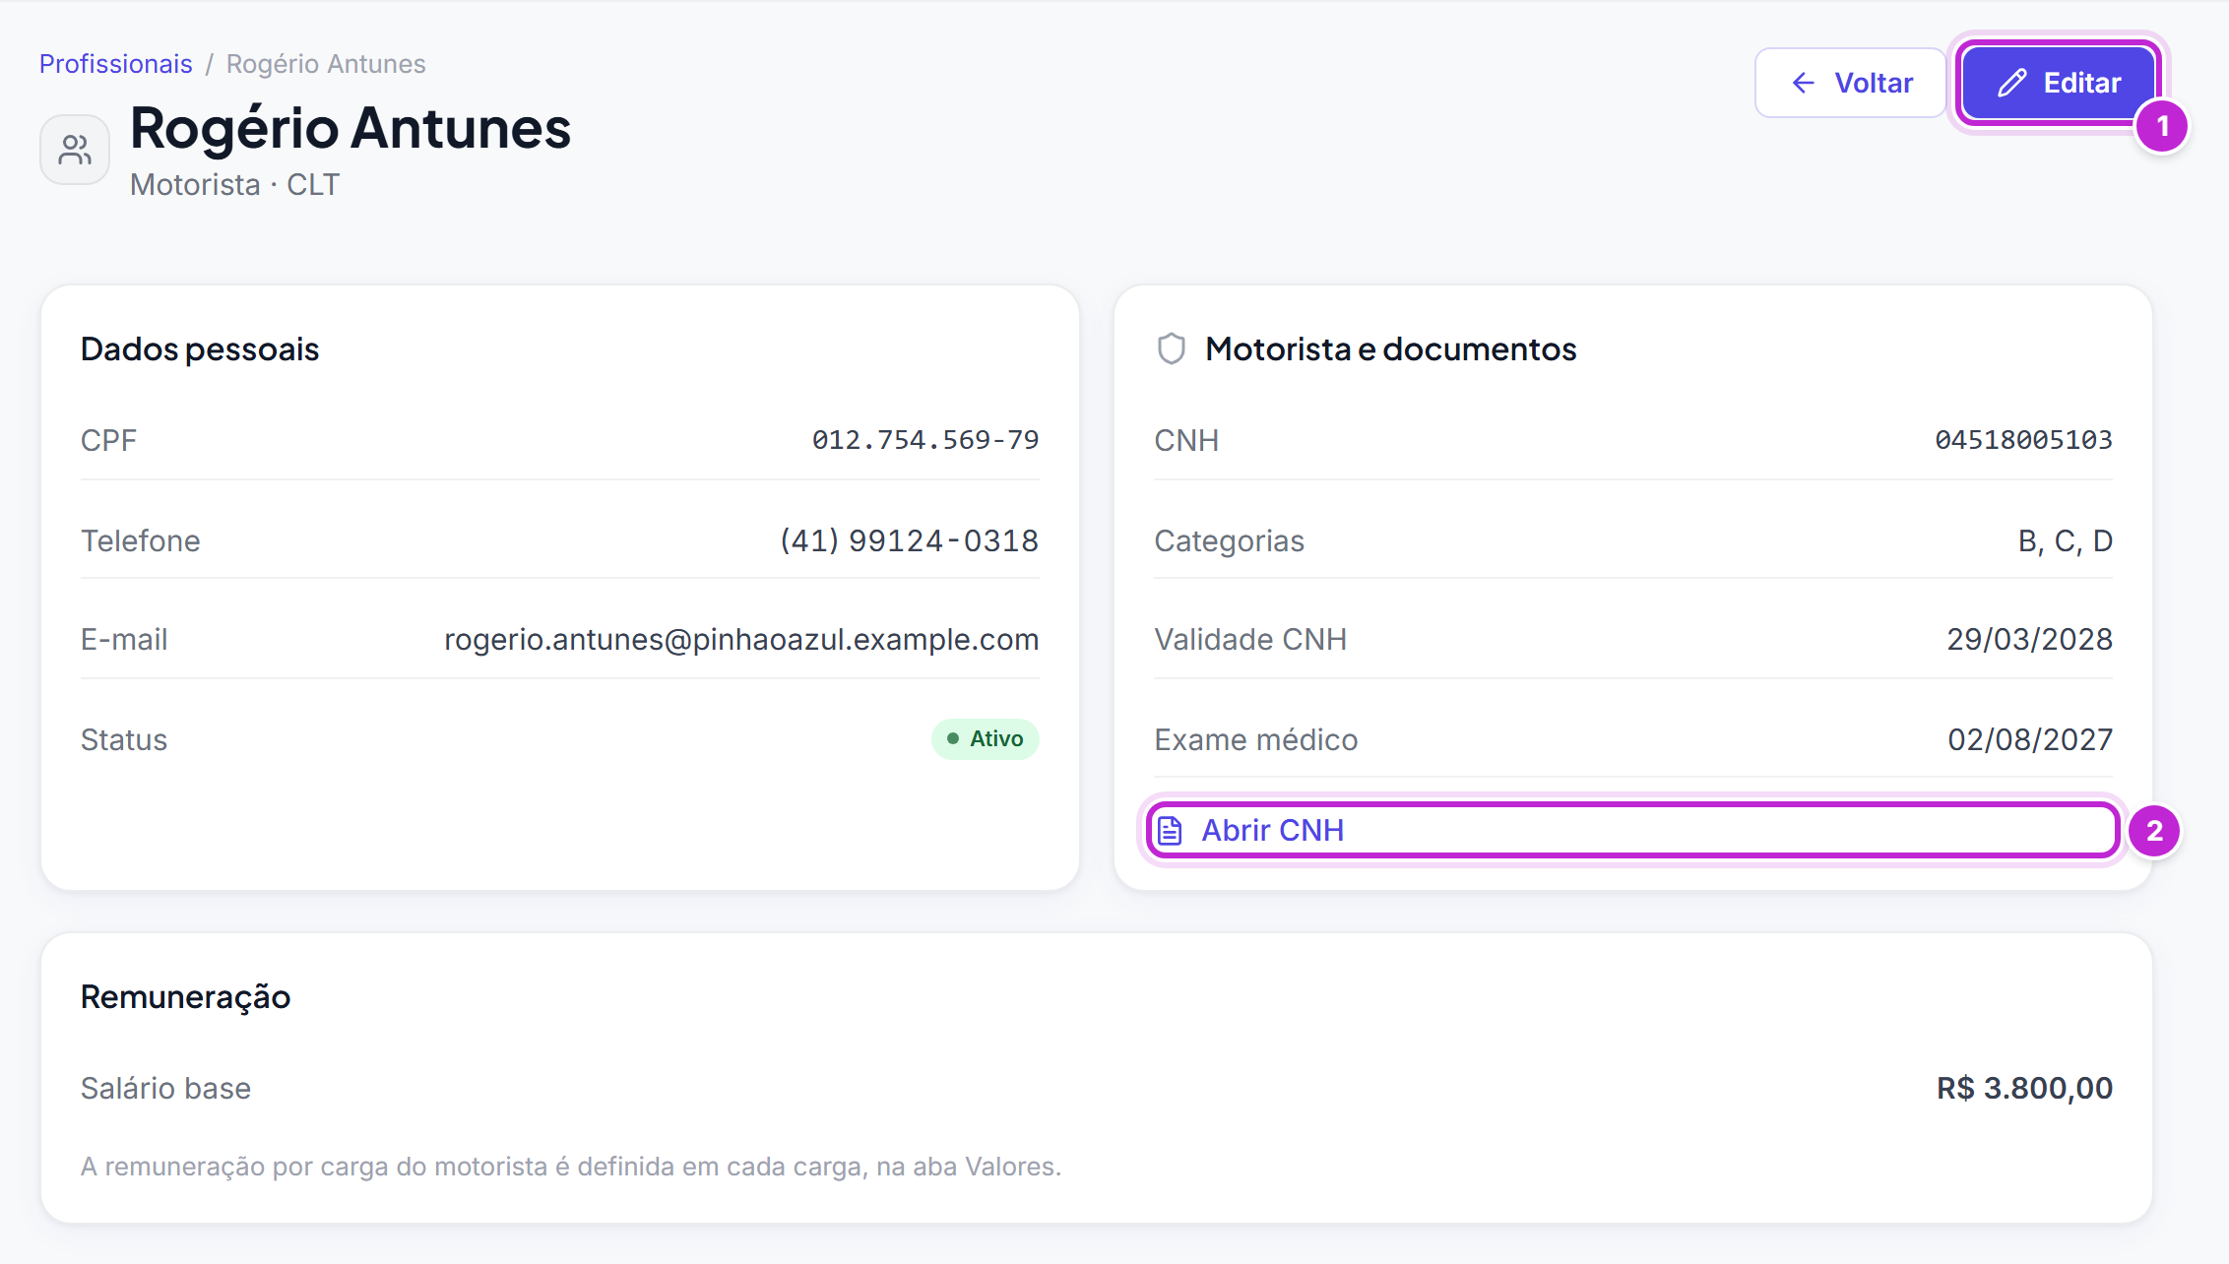The width and height of the screenshot is (2229, 1264).
Task: Select the Rogério Antunes breadcrumb text
Action: [326, 64]
